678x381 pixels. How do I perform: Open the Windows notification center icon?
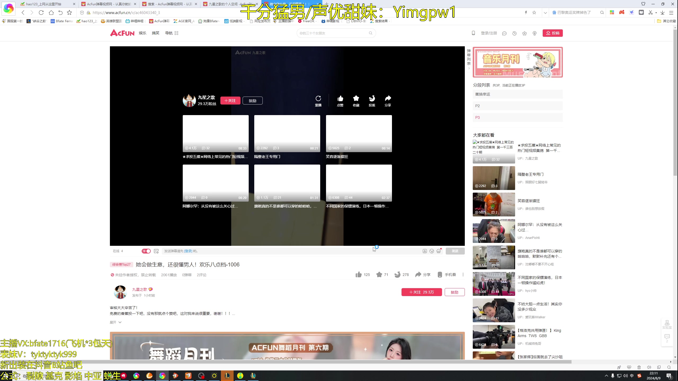[x=669, y=376]
